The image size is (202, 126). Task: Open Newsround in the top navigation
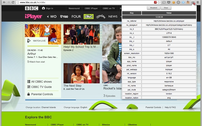(74, 9)
